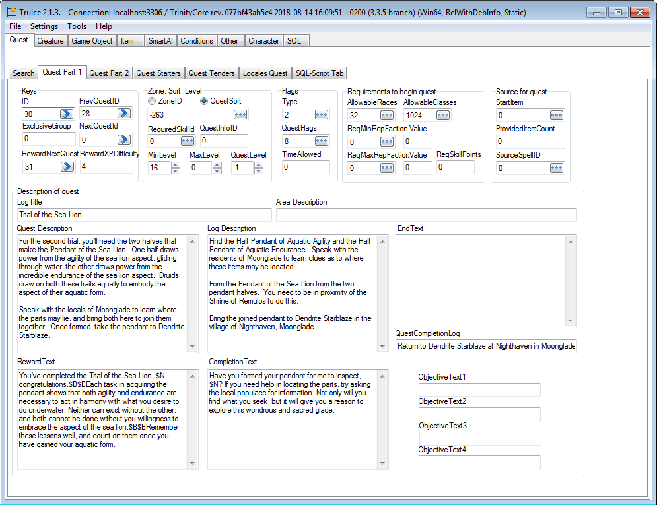Screen dimensions: 657x505
Task: Open the QuestFlags lookup button
Action: coord(322,141)
